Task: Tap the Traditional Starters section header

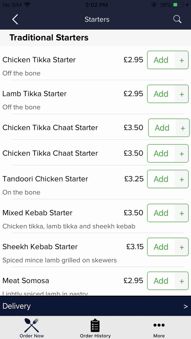Action: pos(49,38)
